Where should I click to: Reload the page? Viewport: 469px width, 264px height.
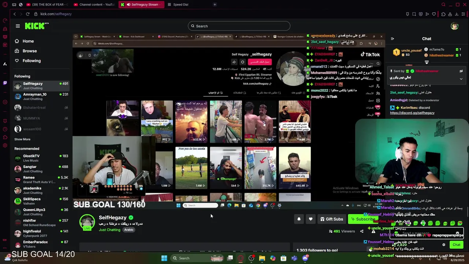(27, 14)
